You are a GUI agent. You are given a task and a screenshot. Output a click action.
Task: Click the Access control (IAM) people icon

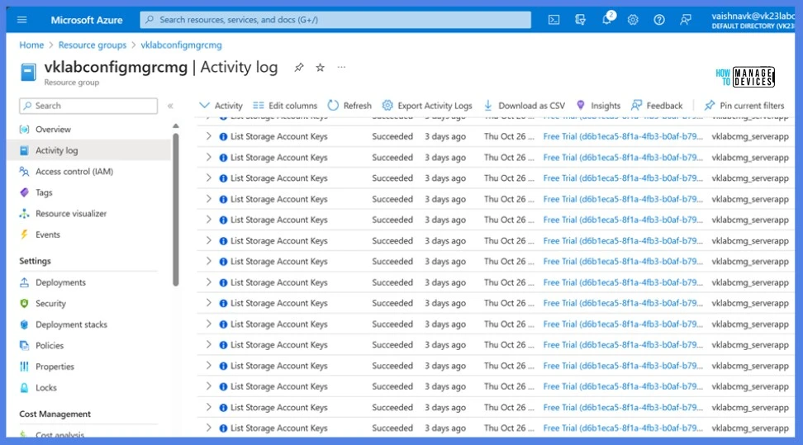point(24,172)
